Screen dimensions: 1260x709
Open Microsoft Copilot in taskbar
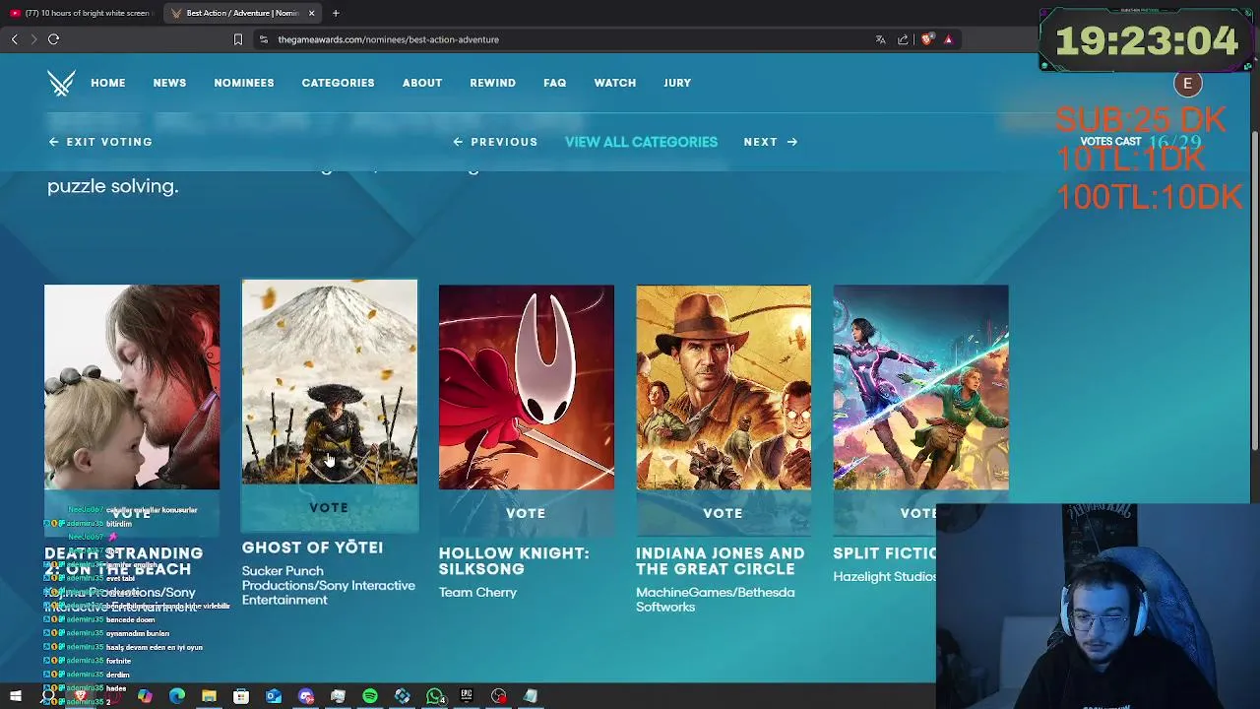145,696
